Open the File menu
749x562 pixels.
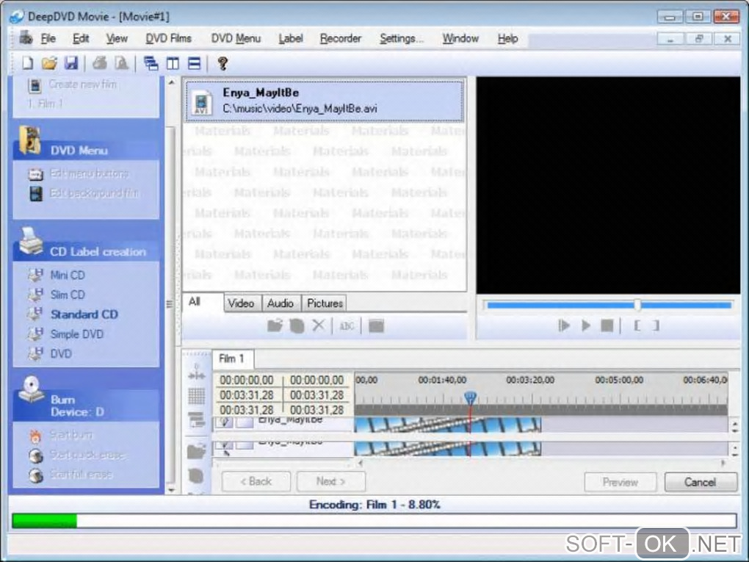pos(48,38)
